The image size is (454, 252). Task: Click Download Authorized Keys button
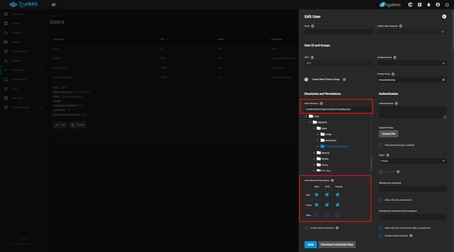point(337,244)
